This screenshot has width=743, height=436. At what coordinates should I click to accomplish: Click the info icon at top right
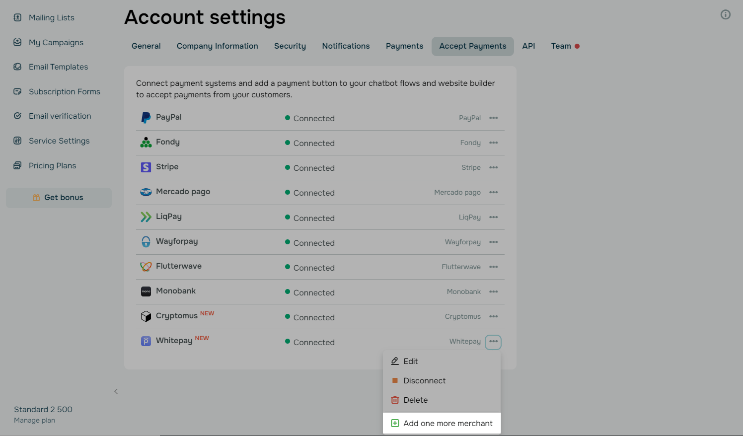(x=725, y=14)
